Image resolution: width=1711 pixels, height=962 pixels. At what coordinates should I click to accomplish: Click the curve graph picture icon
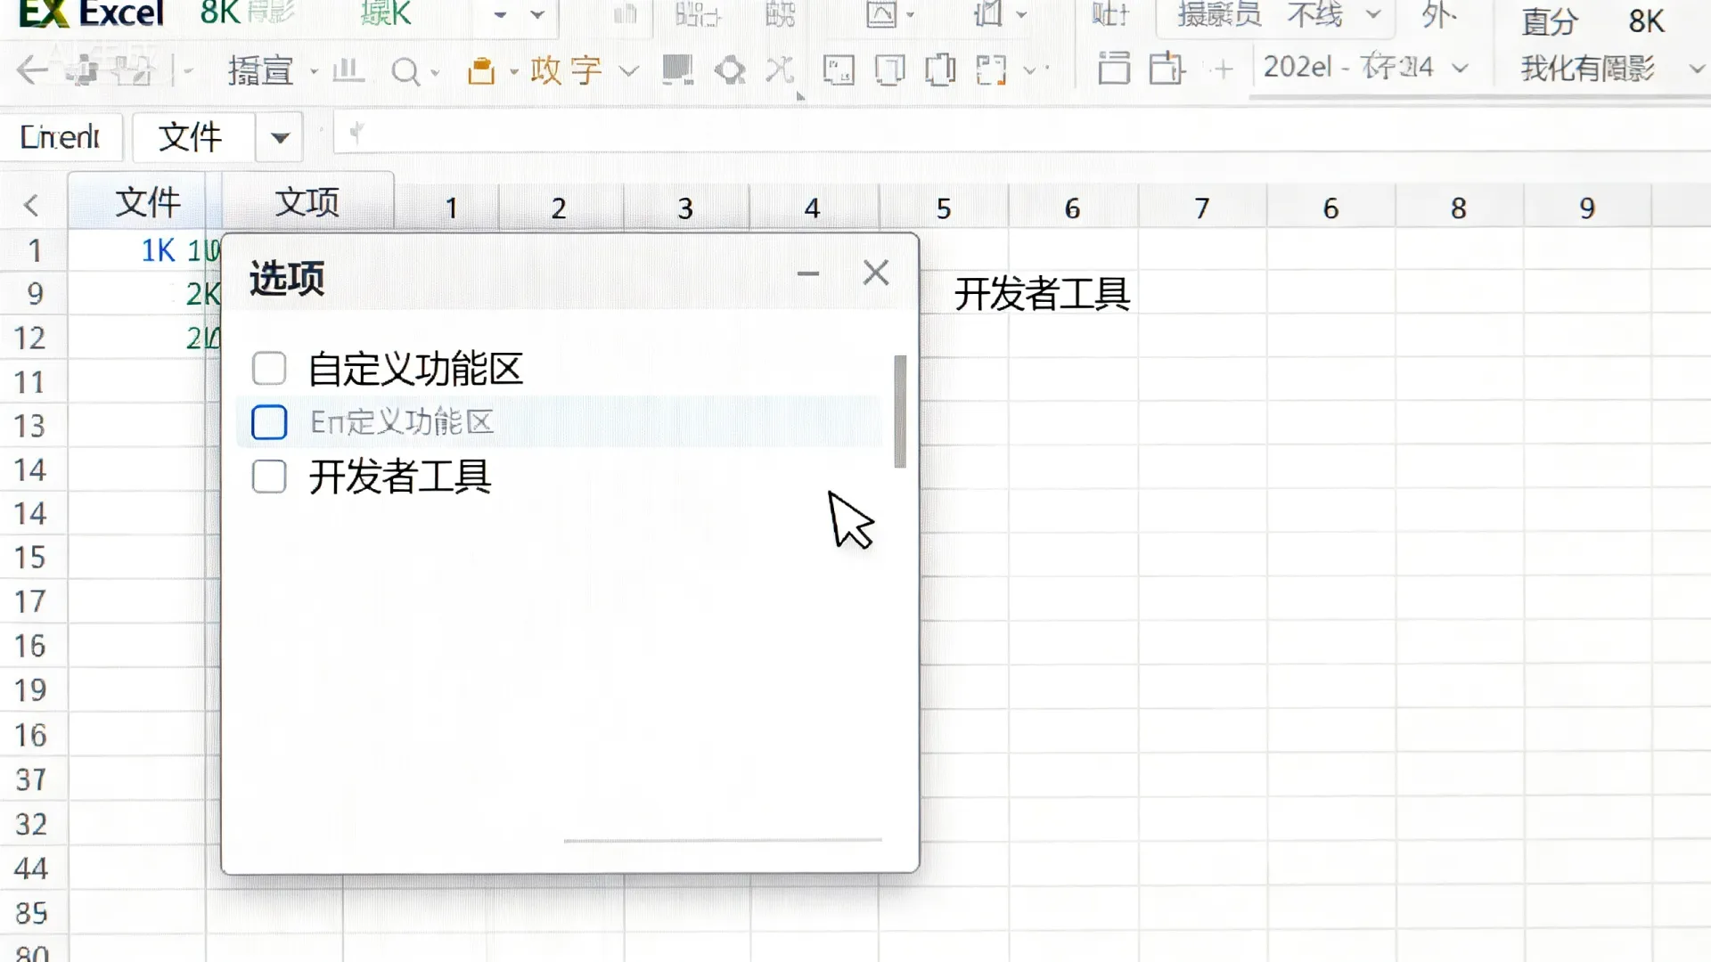tap(881, 13)
